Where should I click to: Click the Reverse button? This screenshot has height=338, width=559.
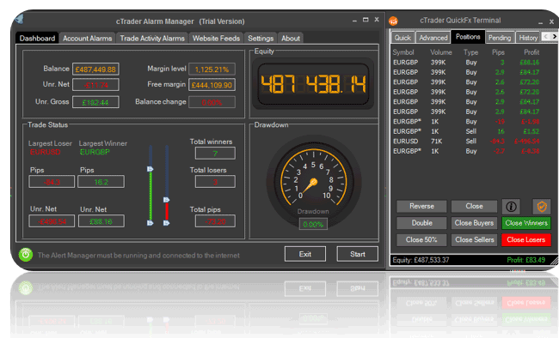(x=421, y=207)
